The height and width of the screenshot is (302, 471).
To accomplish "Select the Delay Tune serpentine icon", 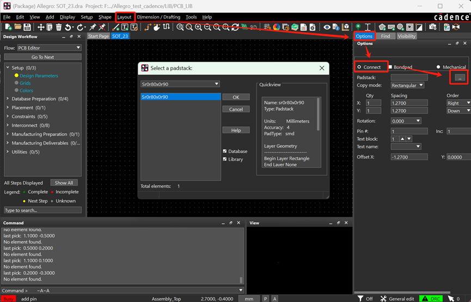I will [x=166, y=27].
